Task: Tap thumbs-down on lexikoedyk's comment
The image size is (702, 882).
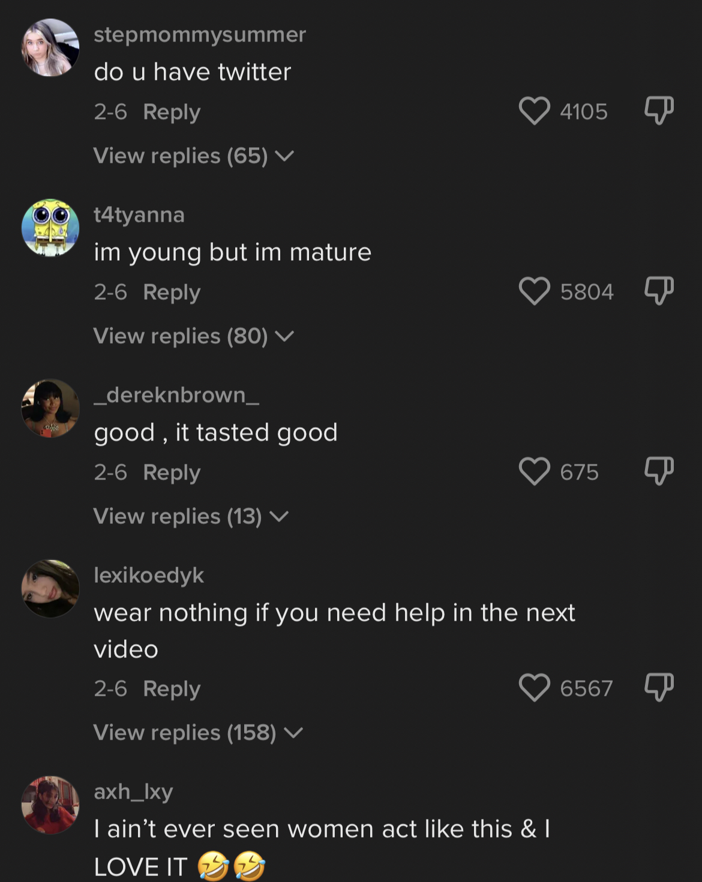Action: (x=659, y=687)
